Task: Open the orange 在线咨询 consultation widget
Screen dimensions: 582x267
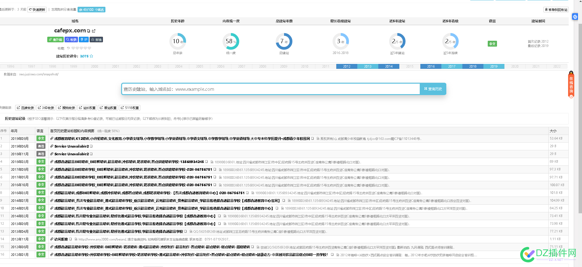Action: click(x=571, y=84)
